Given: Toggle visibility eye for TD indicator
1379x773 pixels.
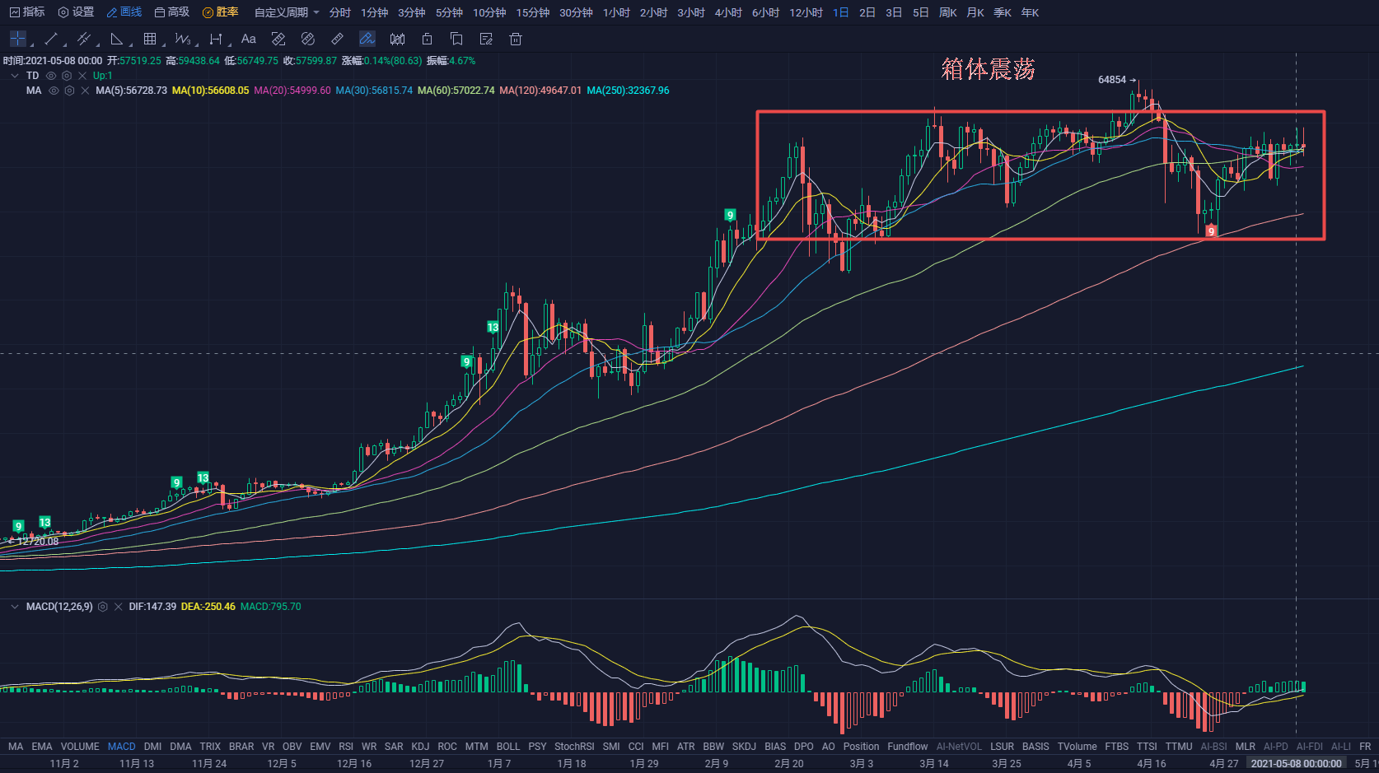Looking at the screenshot, I should pos(51,76).
